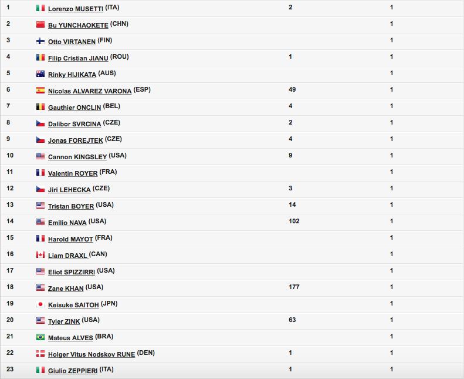464x379 pixels.
Task: Open Holger Vitus Nodskov RUNE link
Action: pyautogui.click(x=92, y=354)
